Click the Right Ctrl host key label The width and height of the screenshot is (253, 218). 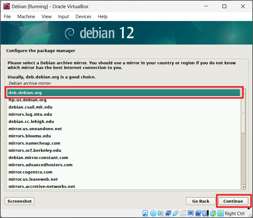pos(234,214)
